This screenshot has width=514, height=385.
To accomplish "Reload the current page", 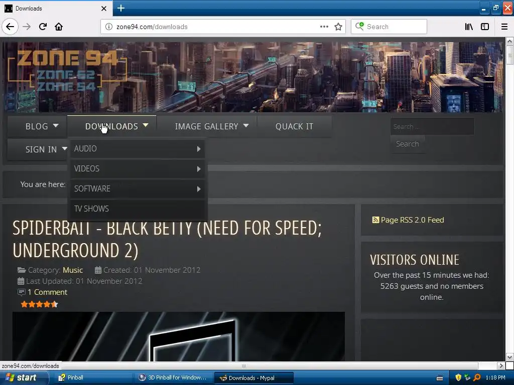I will [43, 27].
